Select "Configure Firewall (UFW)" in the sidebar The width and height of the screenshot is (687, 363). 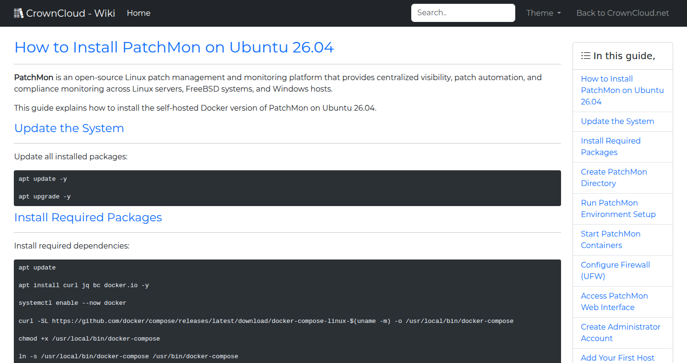pos(615,270)
